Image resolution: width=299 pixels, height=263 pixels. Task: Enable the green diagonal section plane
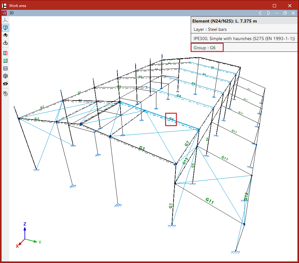click(5, 61)
